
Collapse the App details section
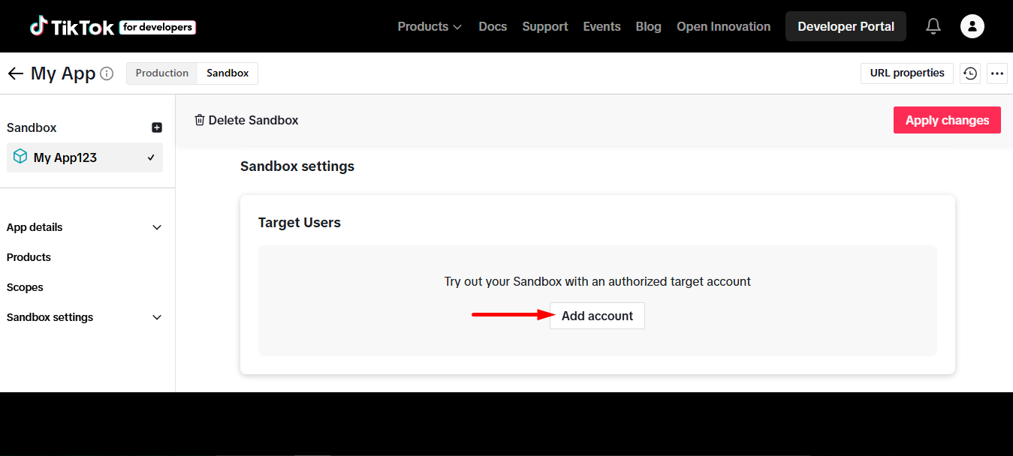point(157,226)
